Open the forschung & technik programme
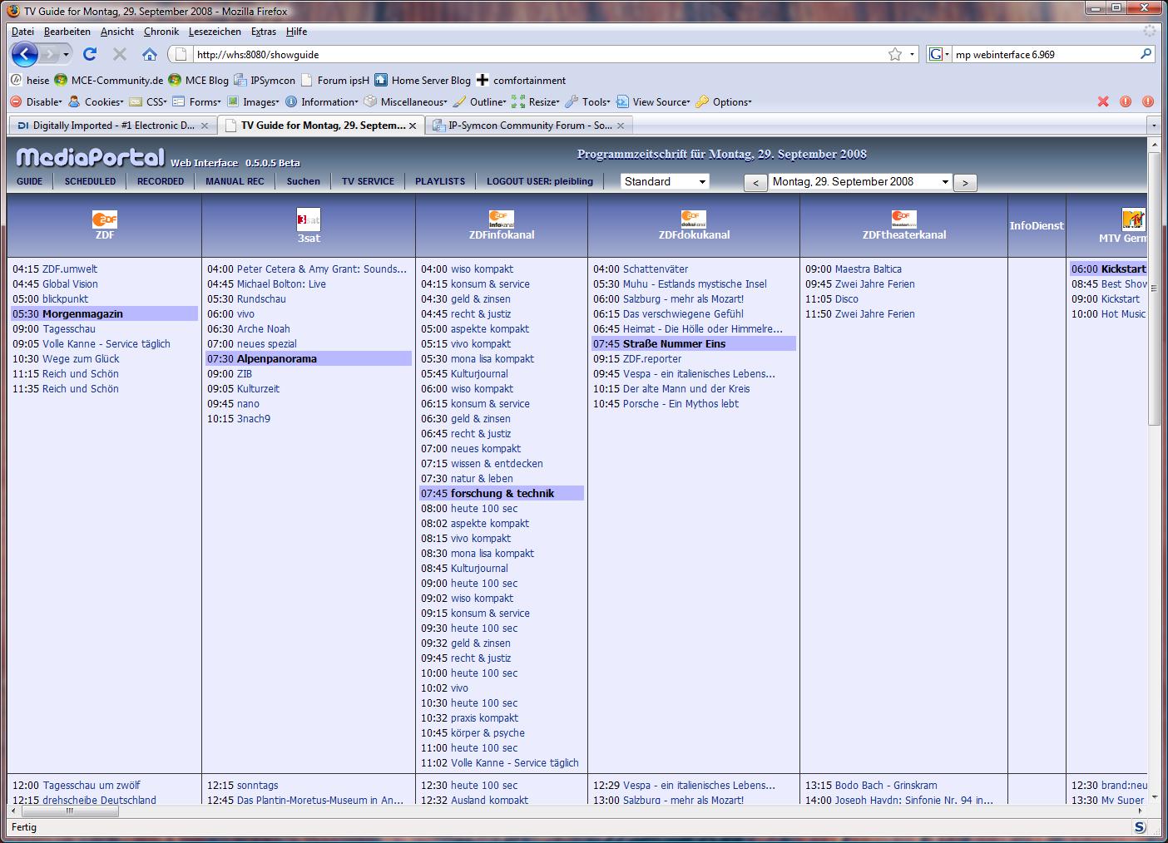The image size is (1168, 843). (502, 494)
